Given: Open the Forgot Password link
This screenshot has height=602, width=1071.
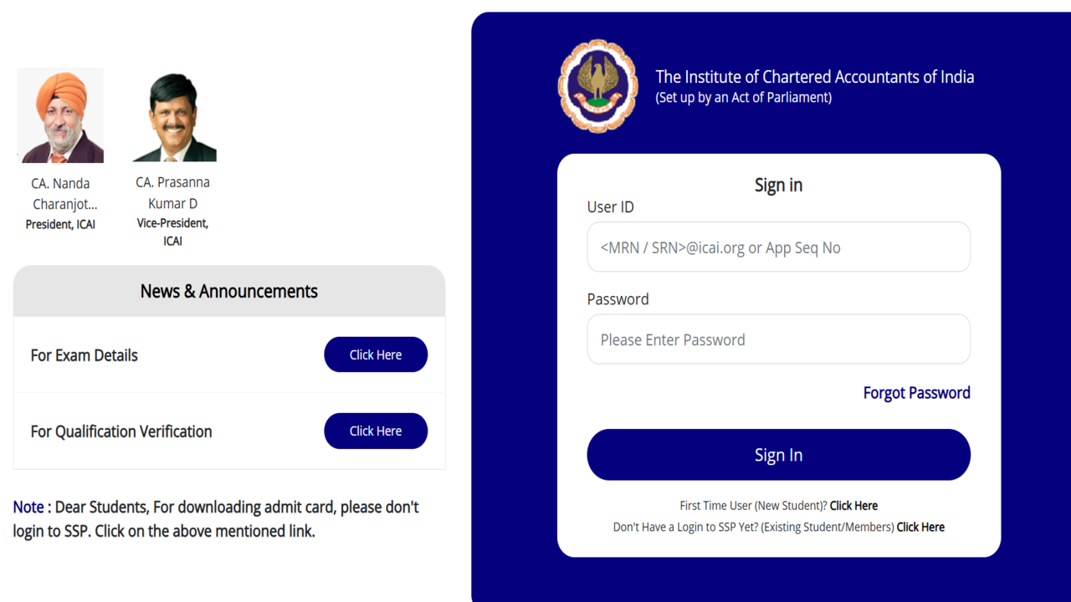Looking at the screenshot, I should coord(916,393).
